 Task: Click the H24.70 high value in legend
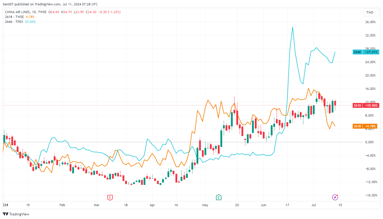click(67, 12)
